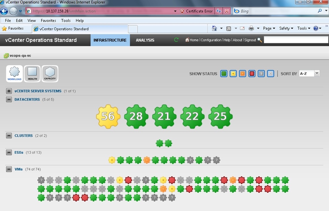This screenshot has height=211, width=329.
Task: Select the first green cluster badge
Action: [x=160, y=143]
